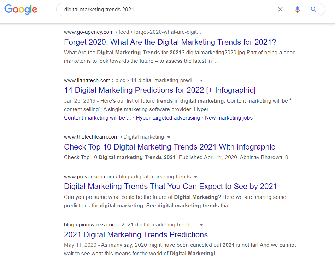This screenshot has height=262, width=335.
Task: Click inside the search query field
Action: 167,10
